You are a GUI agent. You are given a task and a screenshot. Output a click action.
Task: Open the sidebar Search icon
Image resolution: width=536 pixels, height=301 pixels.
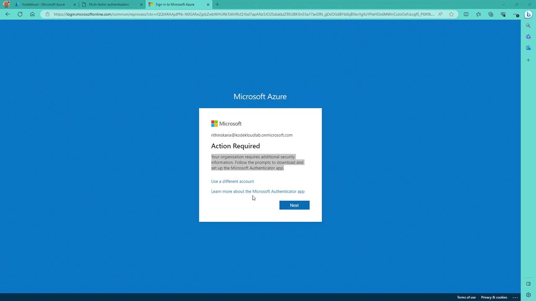[528, 26]
